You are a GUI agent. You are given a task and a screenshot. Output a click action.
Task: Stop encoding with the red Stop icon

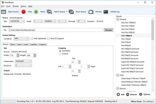[24, 12]
